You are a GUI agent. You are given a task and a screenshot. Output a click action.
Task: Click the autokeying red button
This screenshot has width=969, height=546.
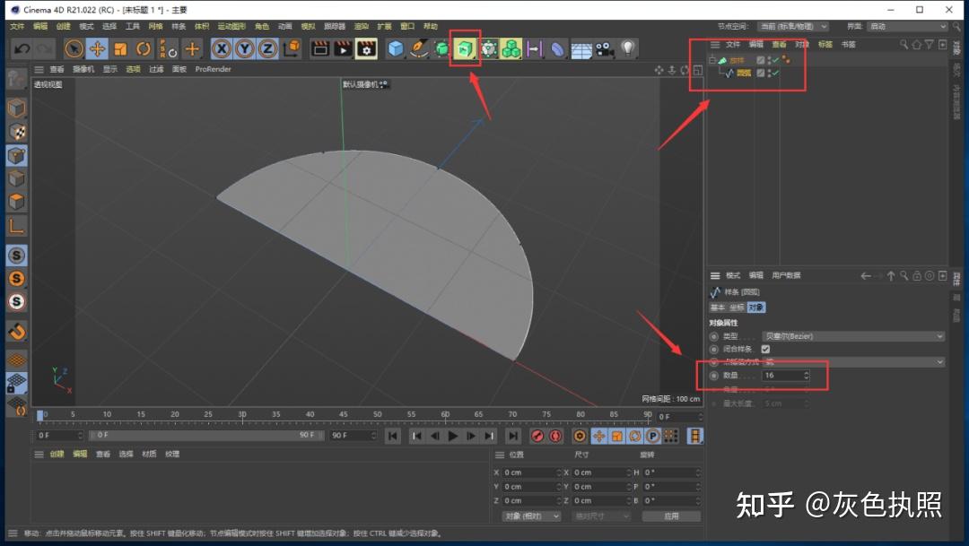point(555,436)
